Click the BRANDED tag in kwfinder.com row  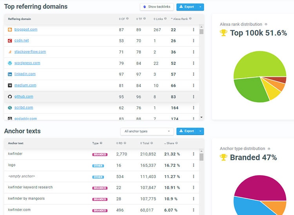pyautogui.click(x=100, y=211)
